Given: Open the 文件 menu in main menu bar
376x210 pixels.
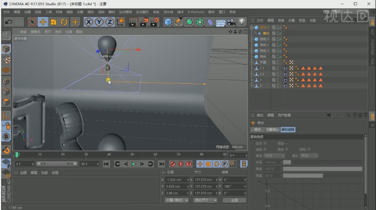Looking at the screenshot, I should [x=6, y=12].
